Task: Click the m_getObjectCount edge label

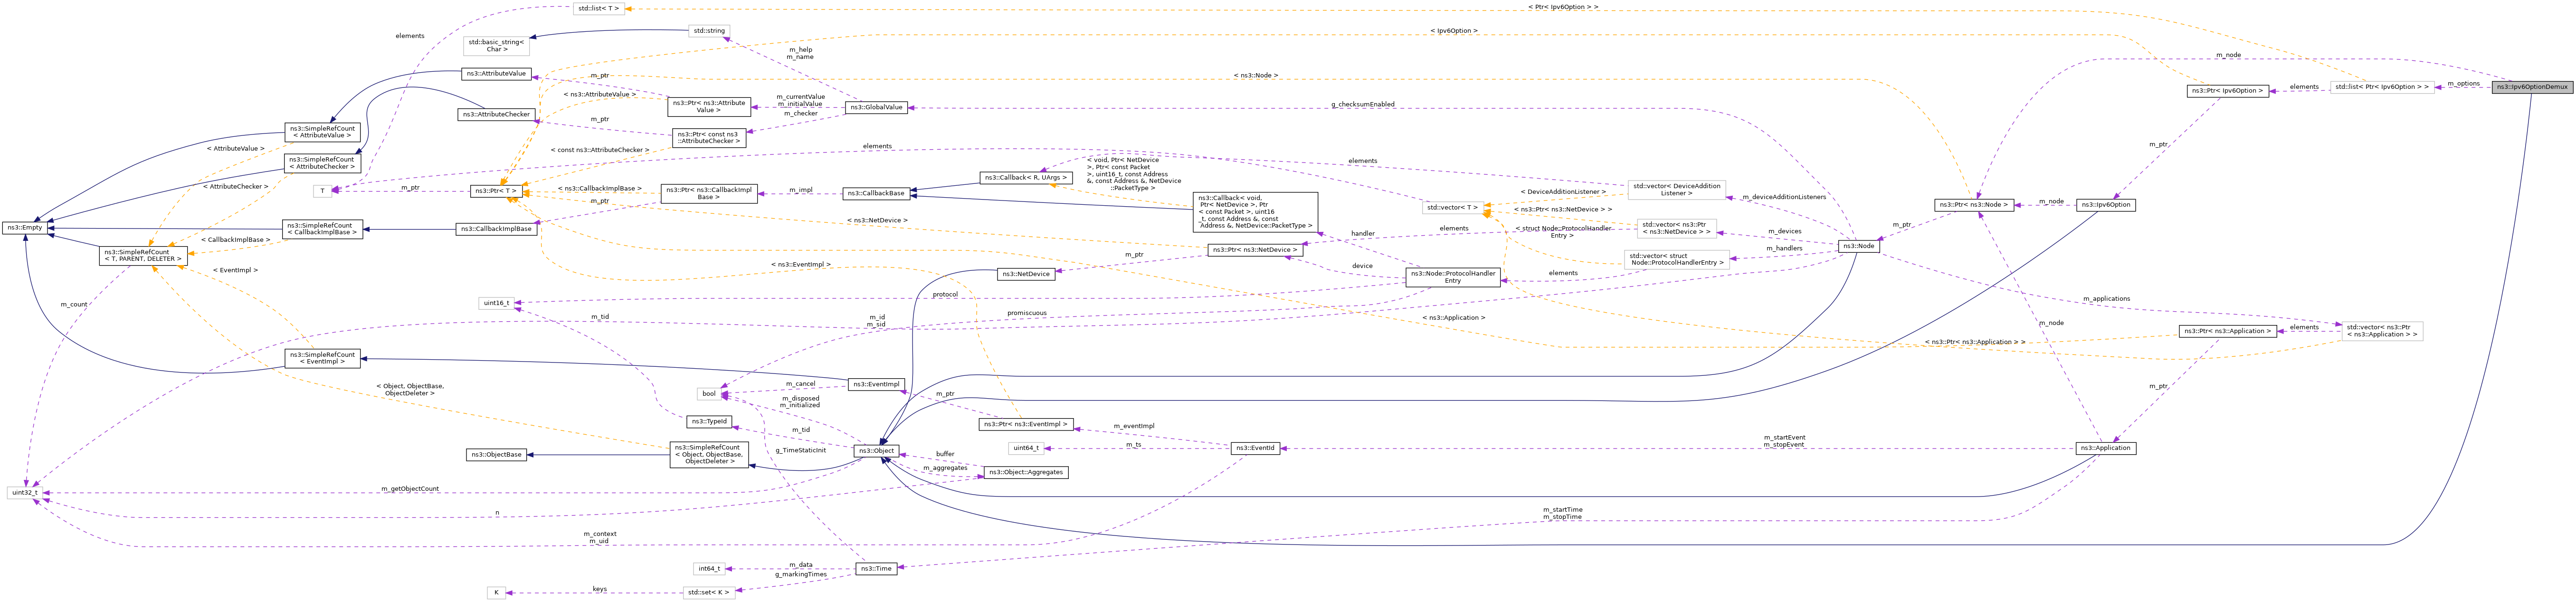Action: 410,489
